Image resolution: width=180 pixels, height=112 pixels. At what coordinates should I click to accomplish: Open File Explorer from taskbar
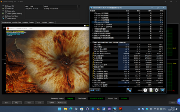[x=65, y=109]
